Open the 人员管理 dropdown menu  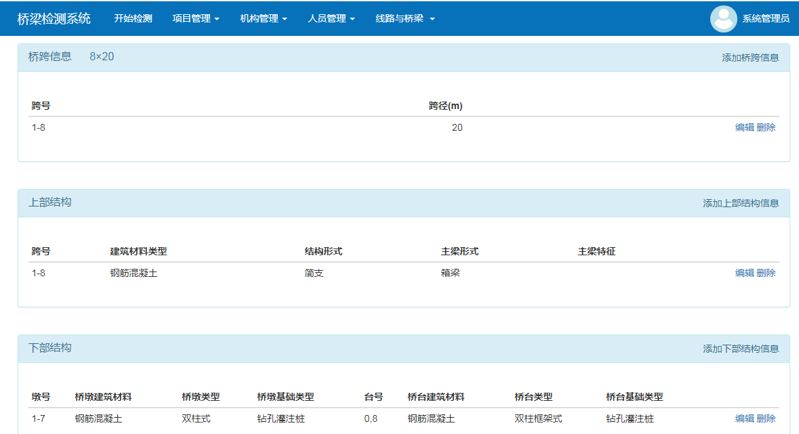click(x=331, y=19)
